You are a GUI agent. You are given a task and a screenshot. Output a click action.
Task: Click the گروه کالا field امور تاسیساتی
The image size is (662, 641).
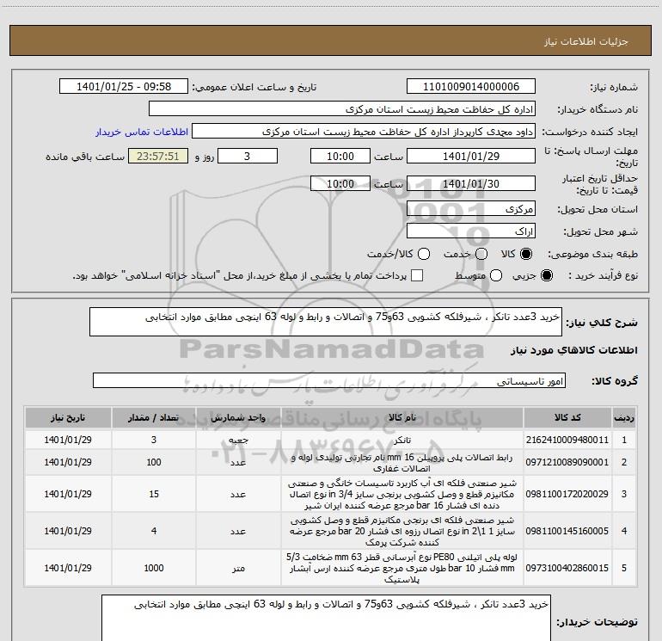329,380
